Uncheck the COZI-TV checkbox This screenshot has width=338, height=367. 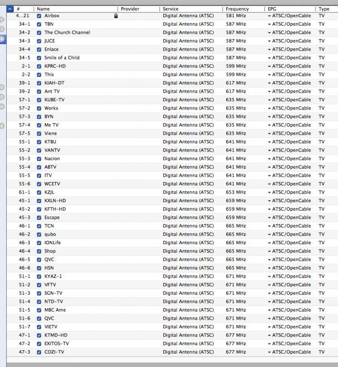pyautogui.click(x=39, y=352)
